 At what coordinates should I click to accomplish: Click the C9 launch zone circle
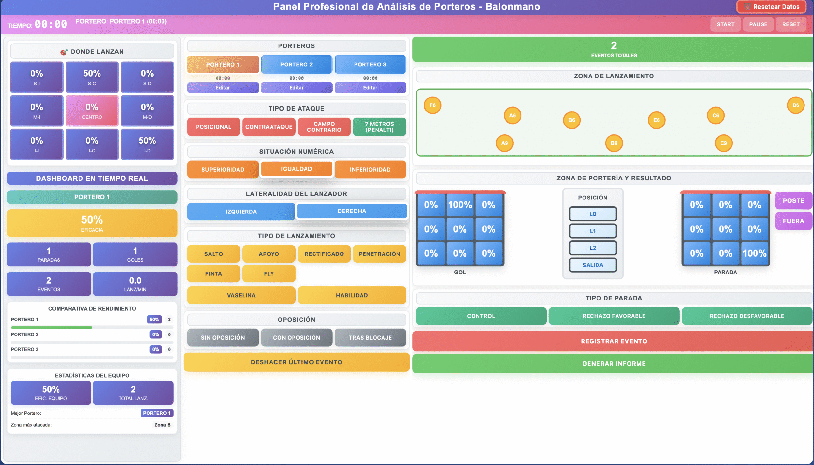click(x=723, y=143)
